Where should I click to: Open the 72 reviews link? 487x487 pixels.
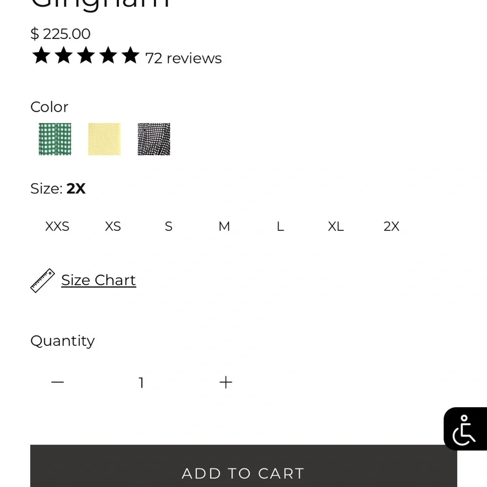click(x=184, y=58)
